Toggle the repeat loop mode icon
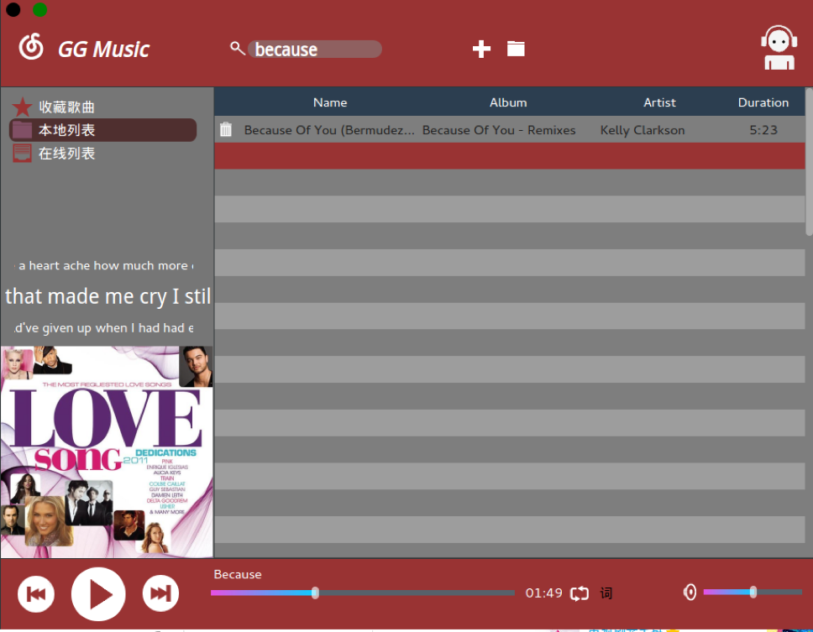 tap(580, 593)
